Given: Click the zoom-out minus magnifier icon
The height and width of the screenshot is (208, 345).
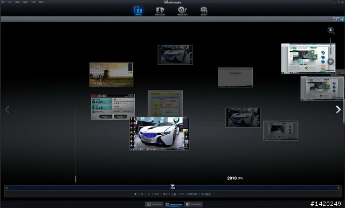Looking at the screenshot, I should [330, 62].
